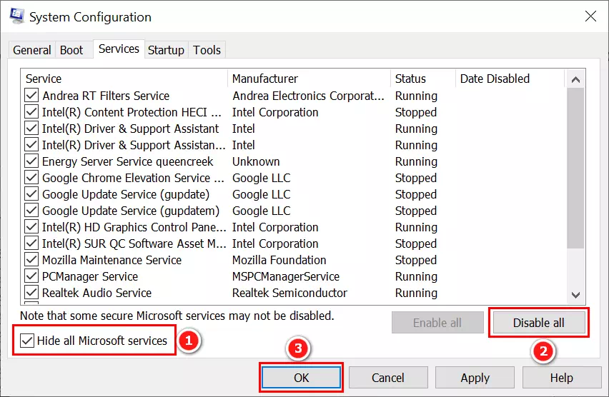Viewport: 609px width, 397px height.
Task: Open the Tools tab
Action: (207, 50)
